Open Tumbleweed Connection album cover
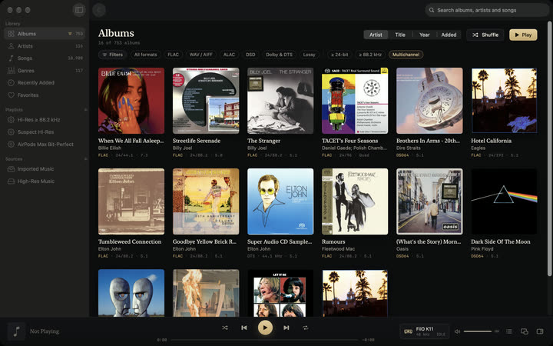 [x=131, y=201]
